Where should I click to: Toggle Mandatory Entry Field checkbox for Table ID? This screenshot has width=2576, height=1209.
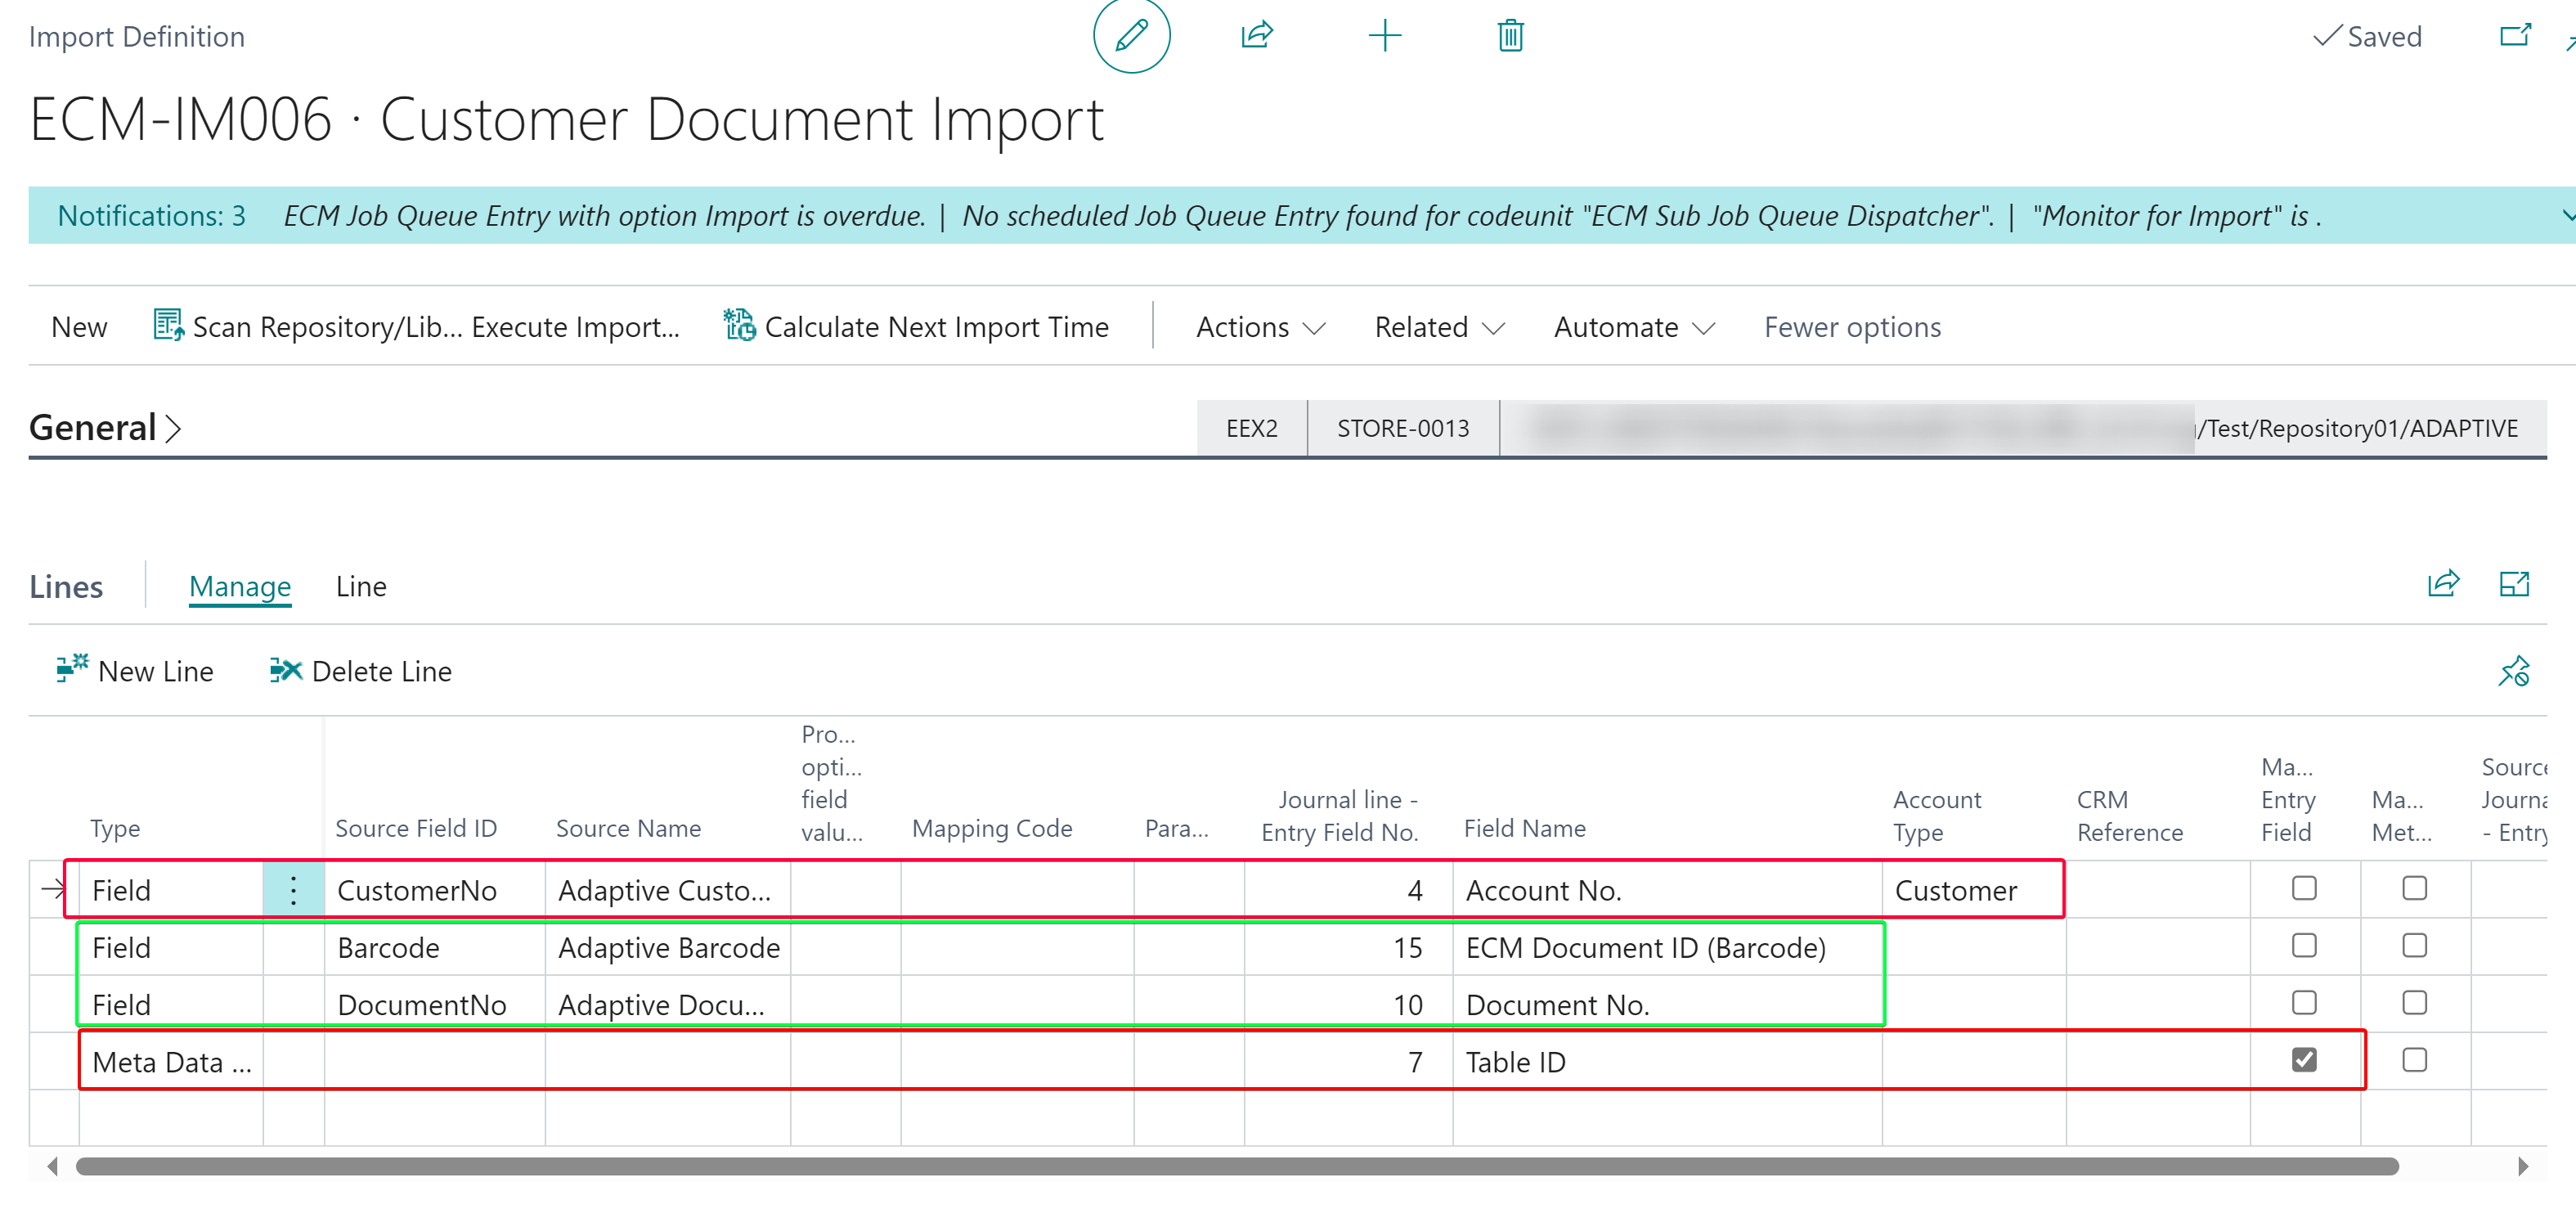[x=2304, y=1060]
